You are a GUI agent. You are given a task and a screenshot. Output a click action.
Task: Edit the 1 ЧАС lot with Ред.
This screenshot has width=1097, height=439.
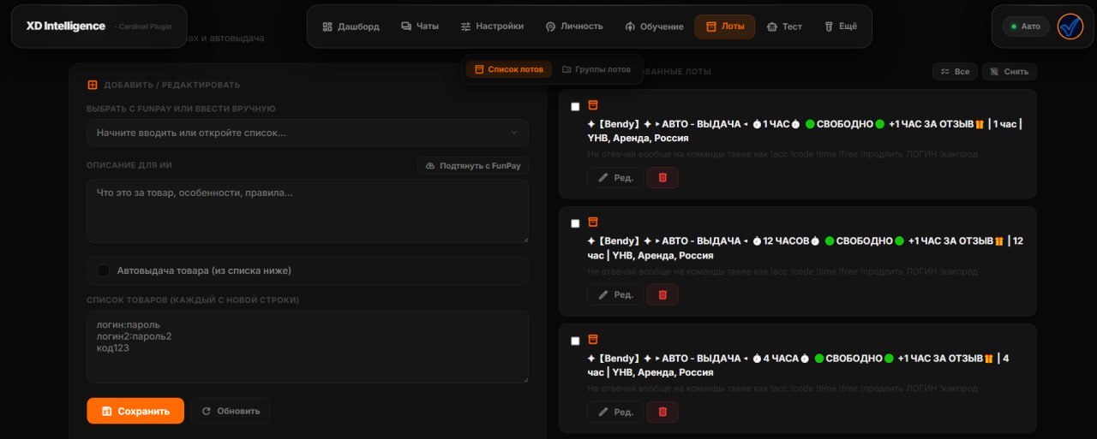(x=615, y=177)
